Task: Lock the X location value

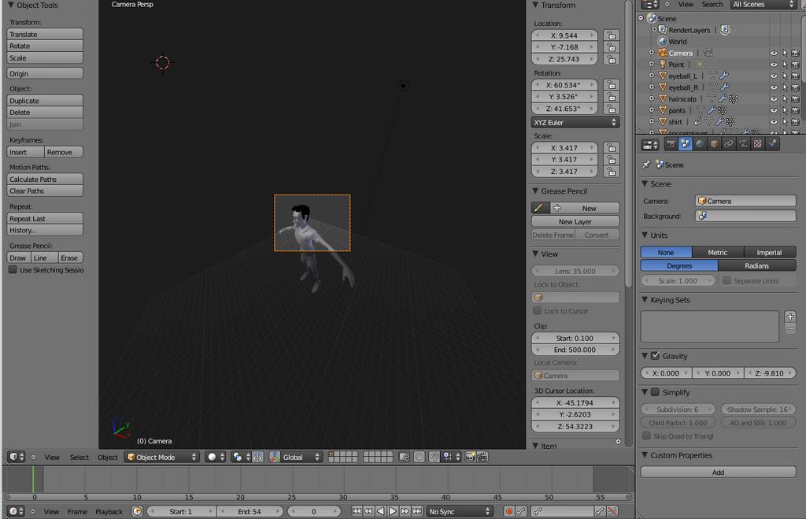Action: (x=611, y=35)
